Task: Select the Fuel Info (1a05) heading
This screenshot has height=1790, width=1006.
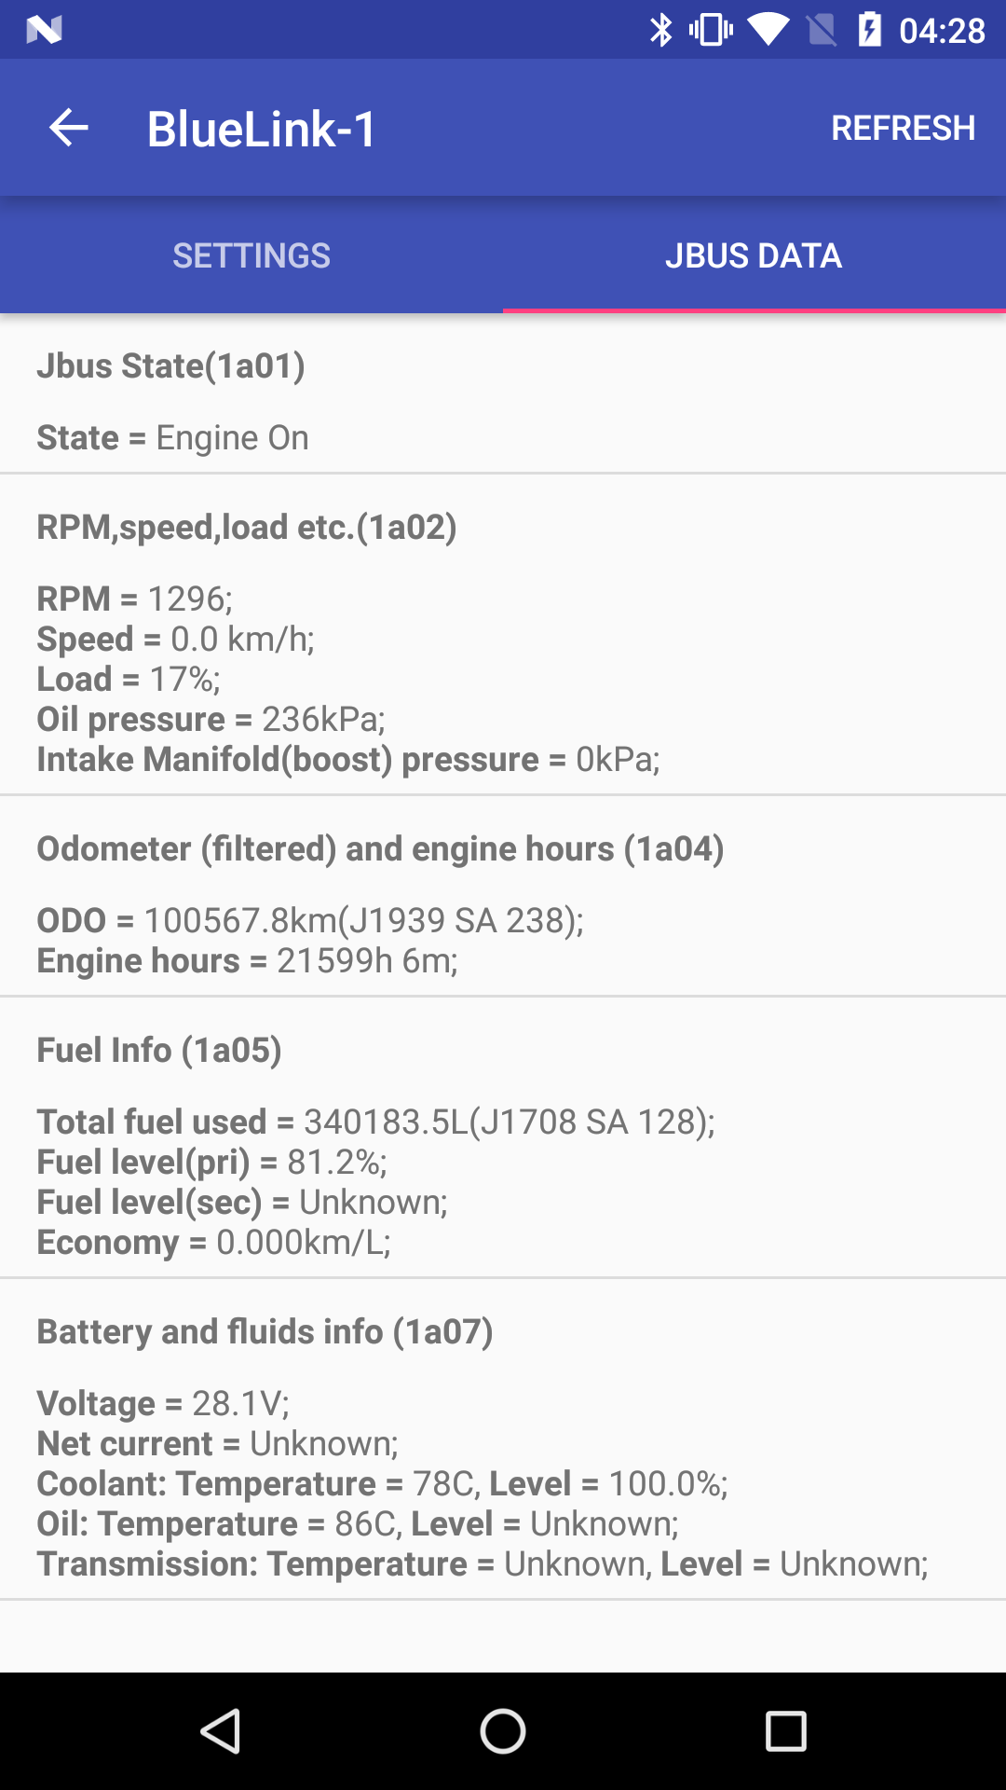Action: coord(159,1051)
